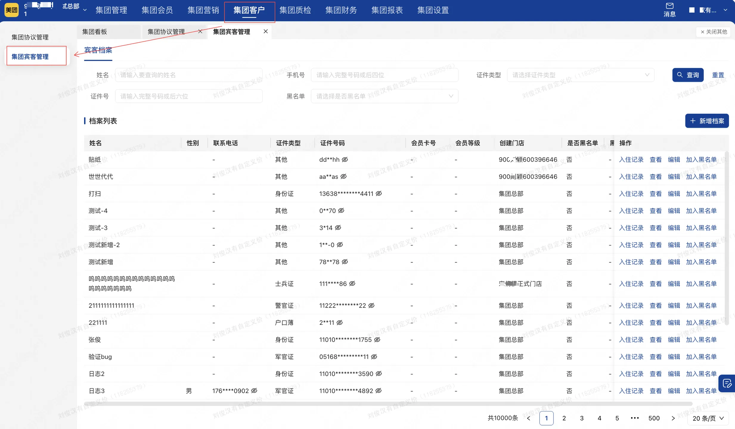Viewport: 735px width, 429px height.
Task: Open the 黑名单 selection dropdown
Action: pyautogui.click(x=384, y=96)
